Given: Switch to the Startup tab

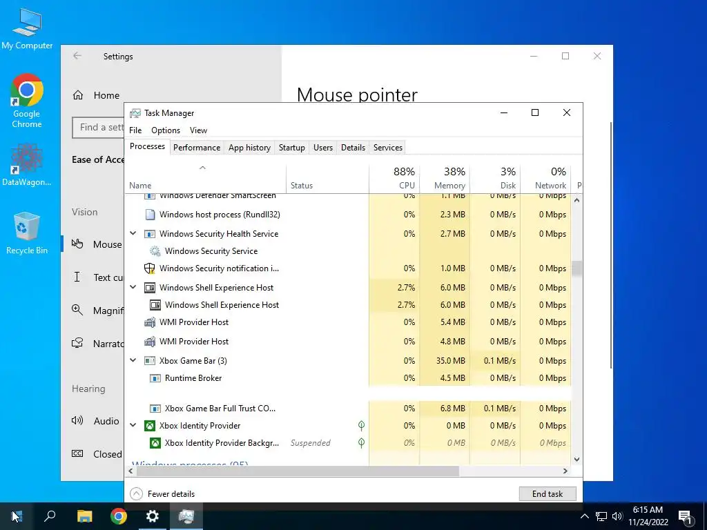Looking at the screenshot, I should (292, 148).
